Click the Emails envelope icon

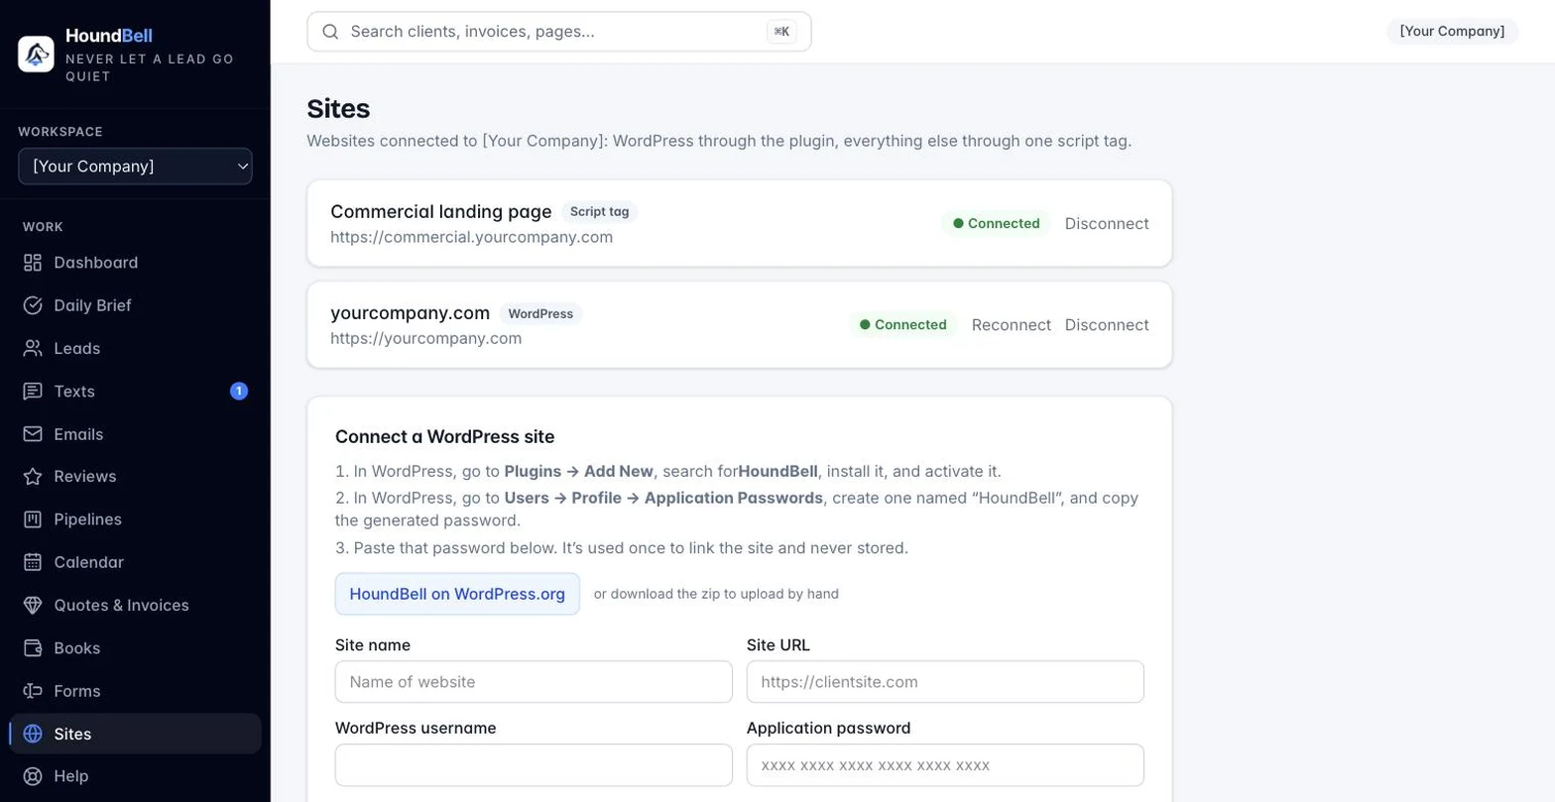pyautogui.click(x=33, y=434)
